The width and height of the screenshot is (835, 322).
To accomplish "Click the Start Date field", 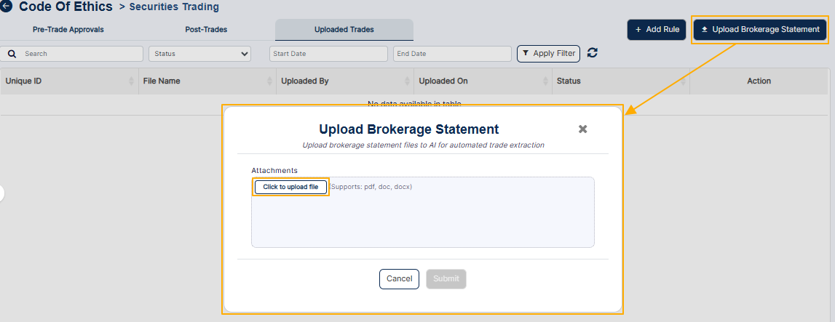I will pyautogui.click(x=328, y=54).
